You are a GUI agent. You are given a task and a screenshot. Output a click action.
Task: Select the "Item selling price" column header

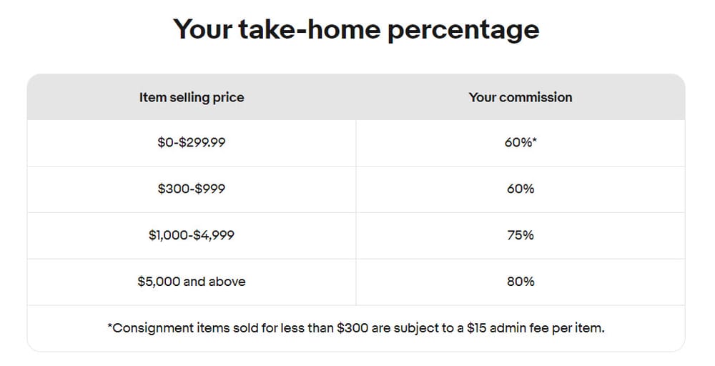(x=192, y=97)
